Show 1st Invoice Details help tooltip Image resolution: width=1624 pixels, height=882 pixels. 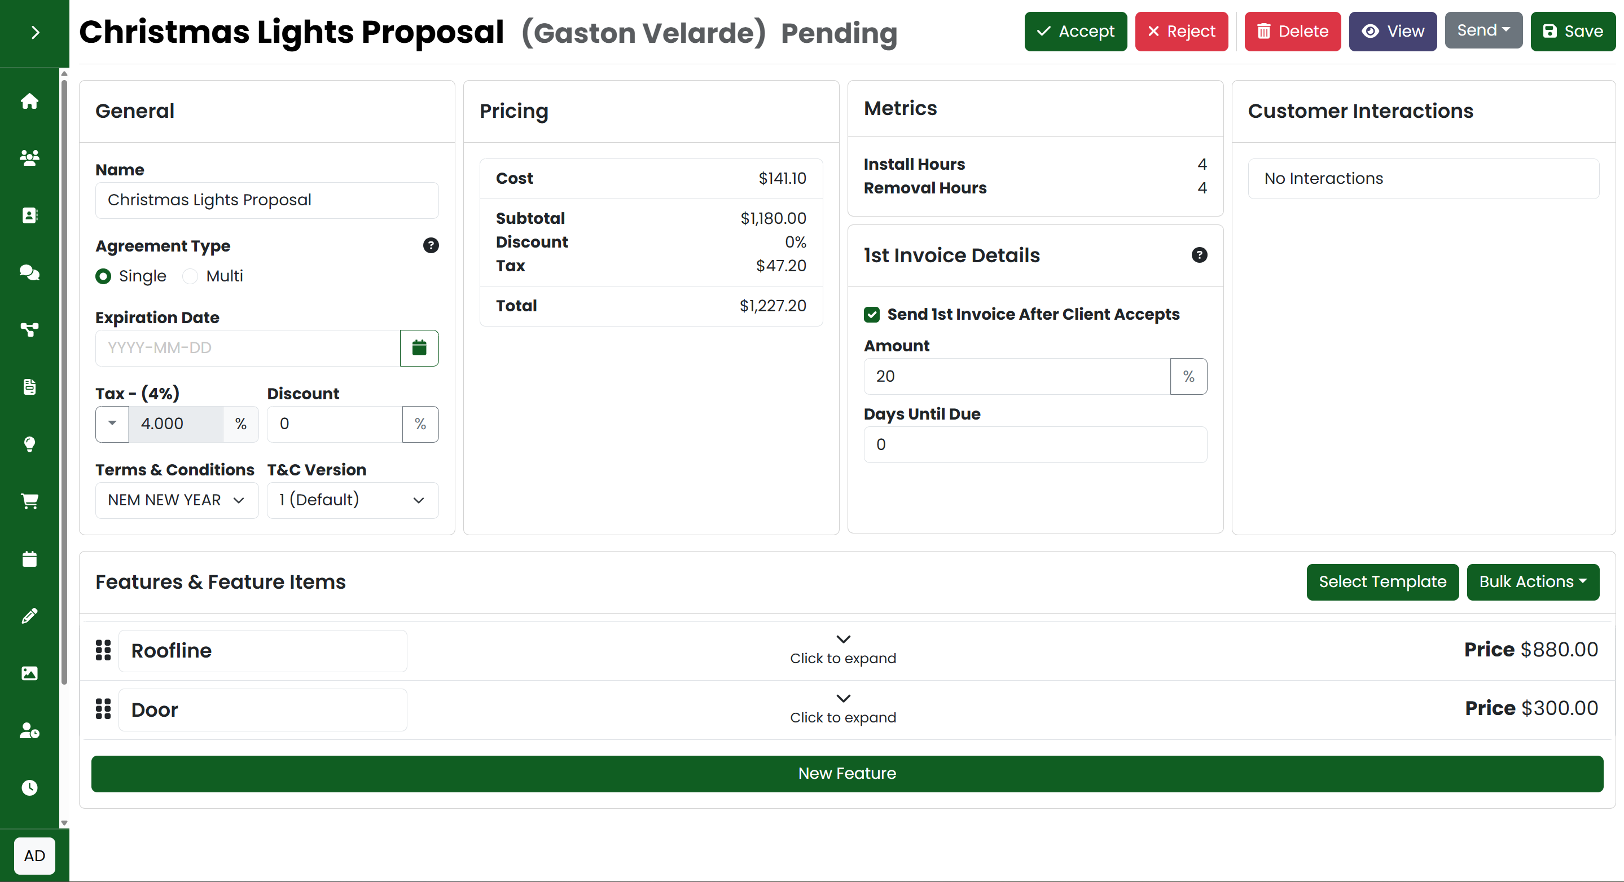tap(1199, 255)
